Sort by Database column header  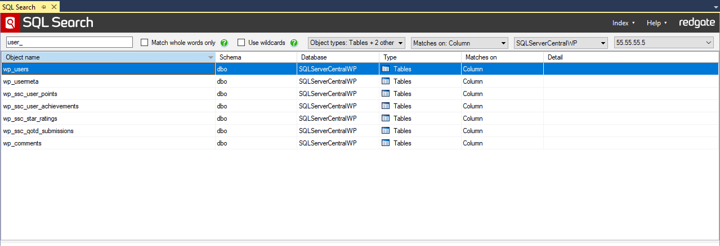[338, 57]
